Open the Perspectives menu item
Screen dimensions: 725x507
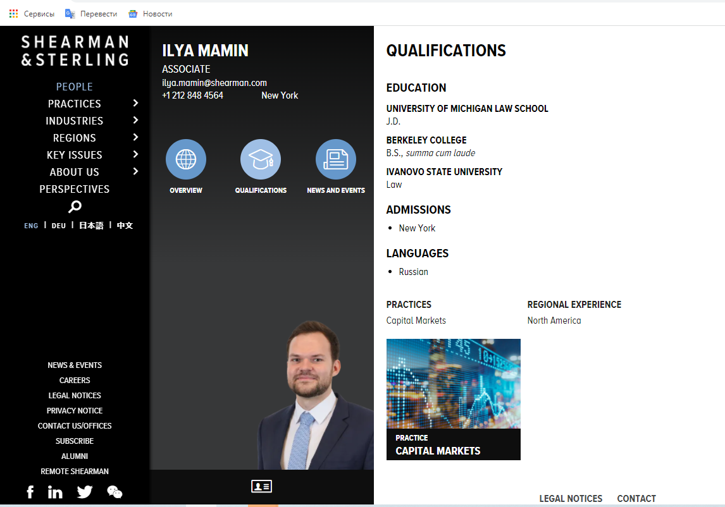74,189
